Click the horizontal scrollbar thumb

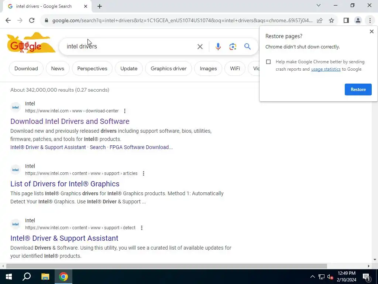pos(166,266)
